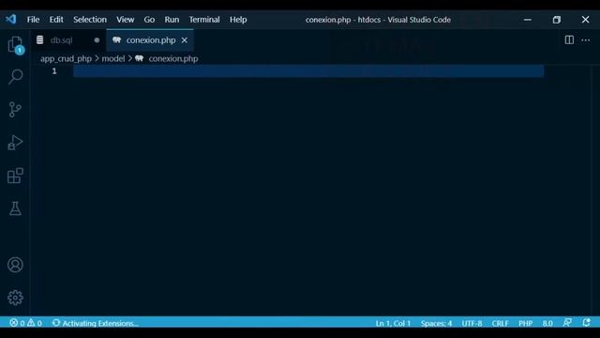Close the conexion.php tab

[185, 39]
